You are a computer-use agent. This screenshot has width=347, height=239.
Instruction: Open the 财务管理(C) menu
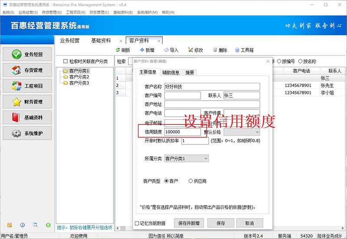(99, 13)
